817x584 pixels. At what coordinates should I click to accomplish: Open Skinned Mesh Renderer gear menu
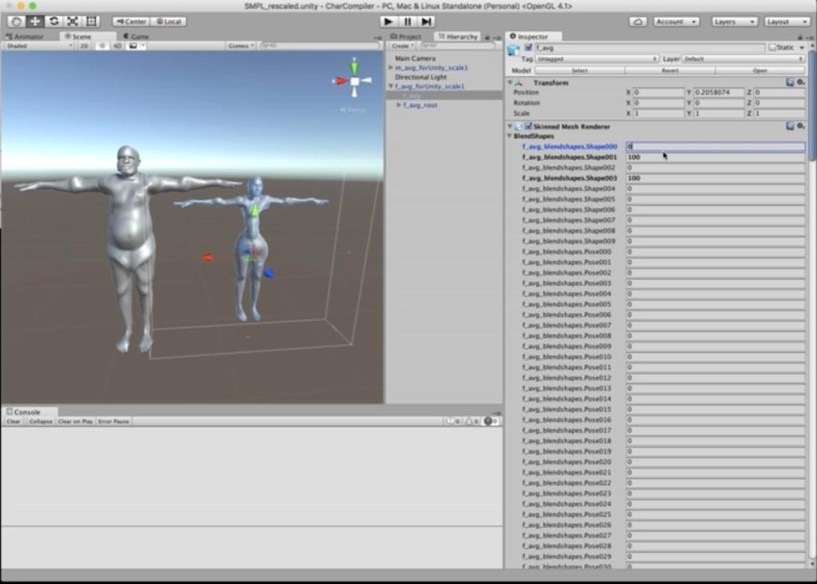801,126
